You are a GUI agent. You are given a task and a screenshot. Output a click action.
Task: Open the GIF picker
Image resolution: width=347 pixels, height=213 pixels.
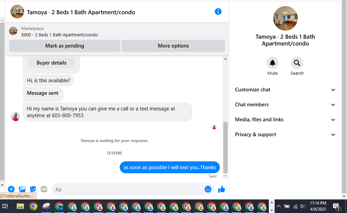tap(44, 189)
